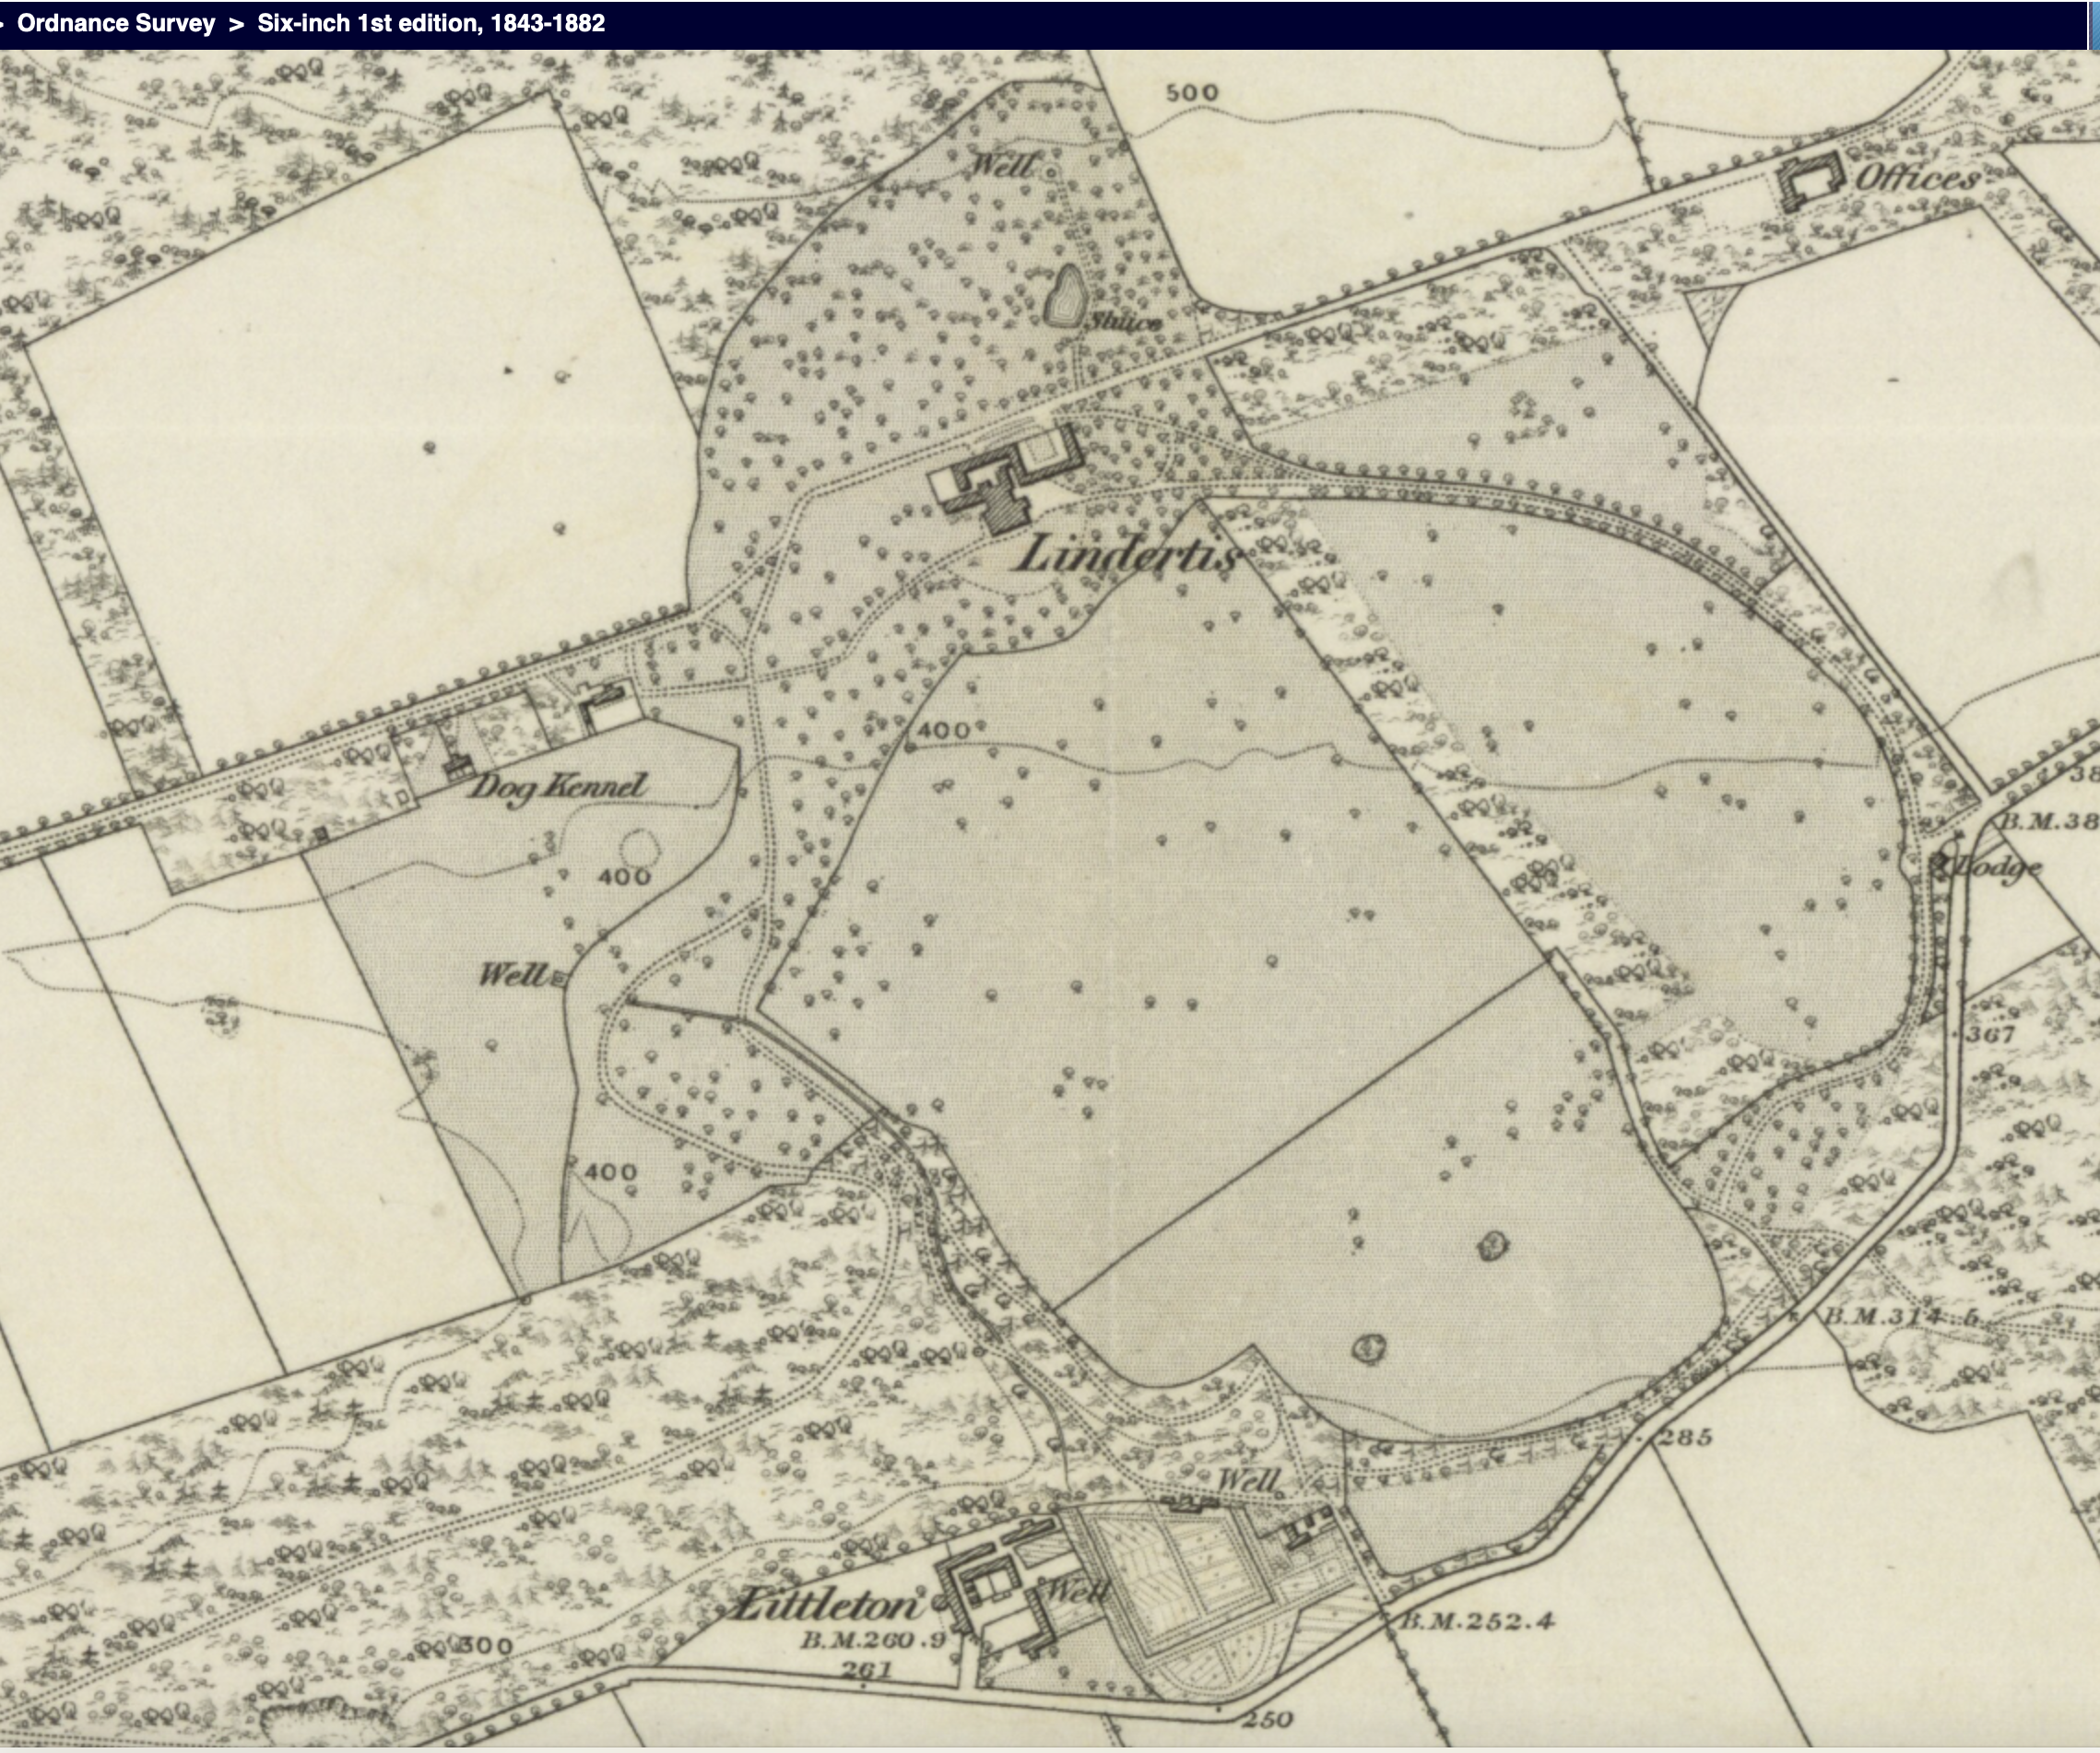Click the Dog Kennel text label

click(x=558, y=786)
